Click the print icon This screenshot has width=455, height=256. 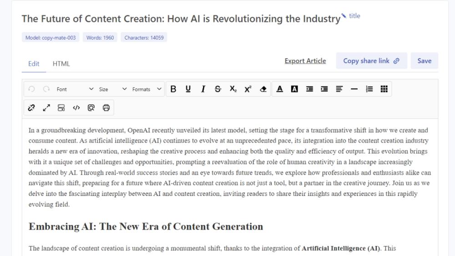(106, 108)
